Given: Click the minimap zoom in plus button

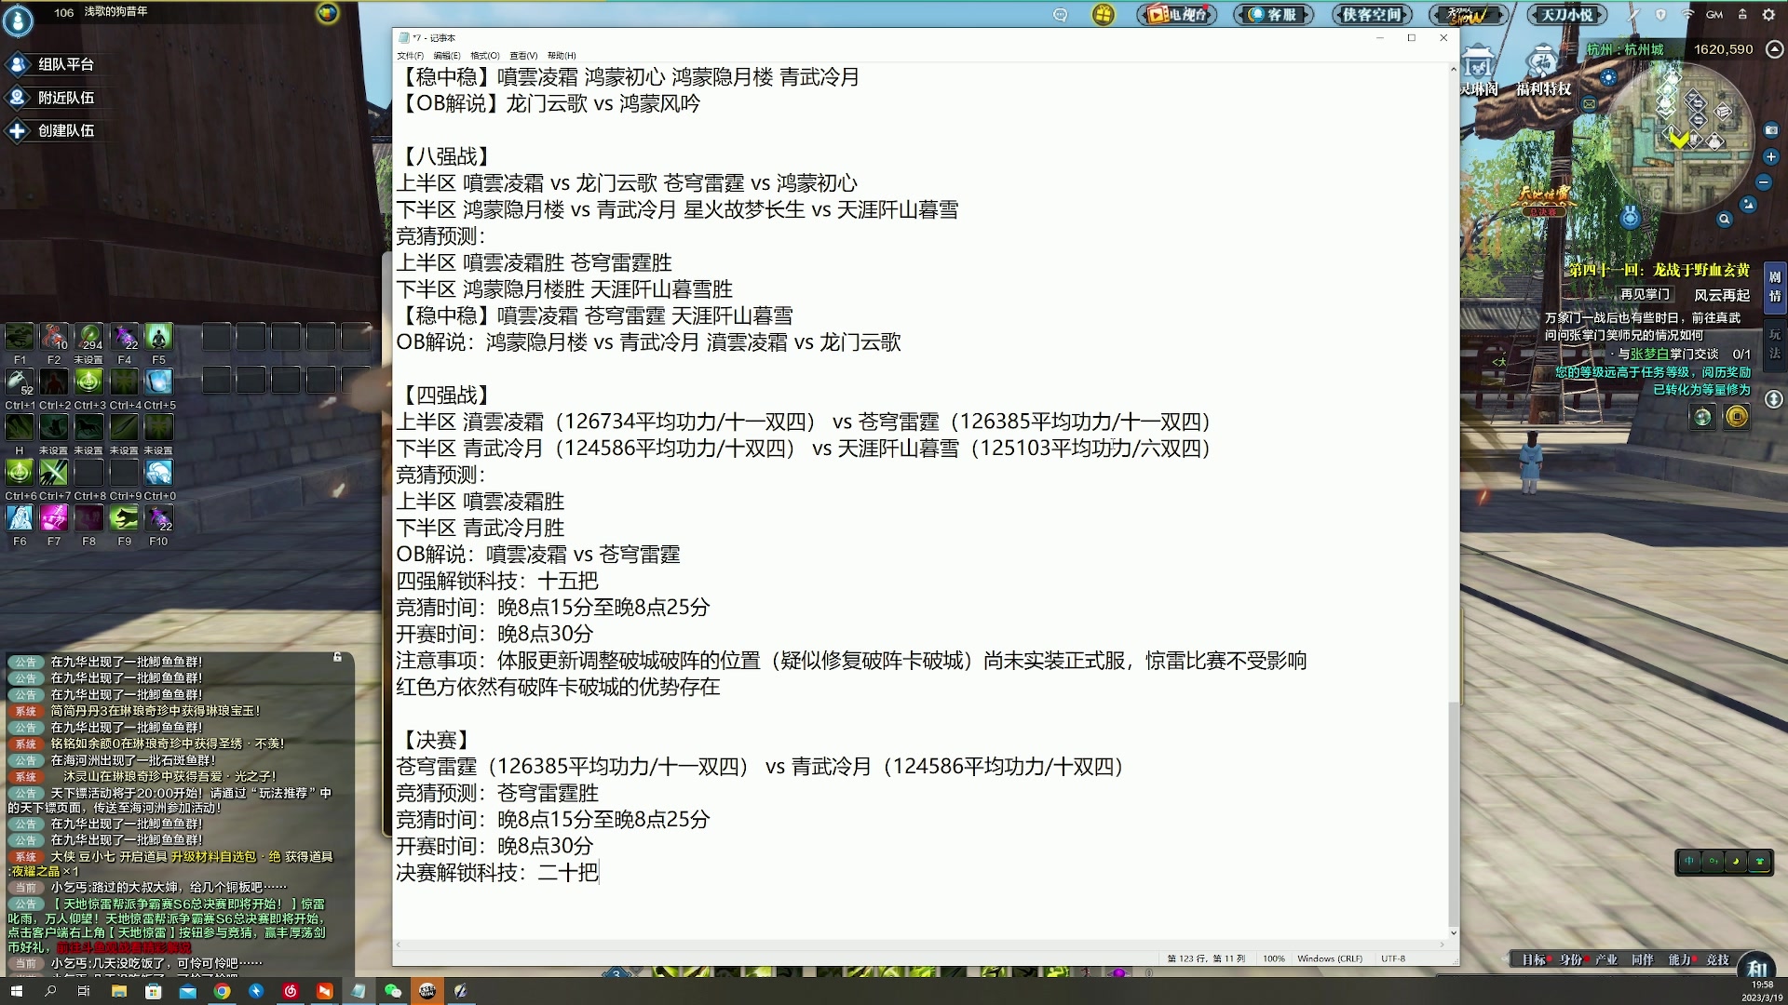Looking at the screenshot, I should (x=1771, y=156).
